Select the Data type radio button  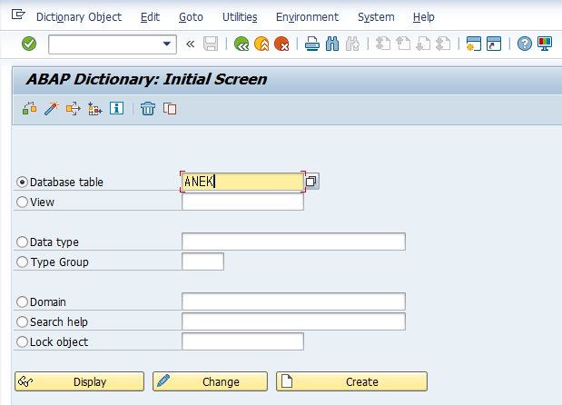click(x=22, y=242)
